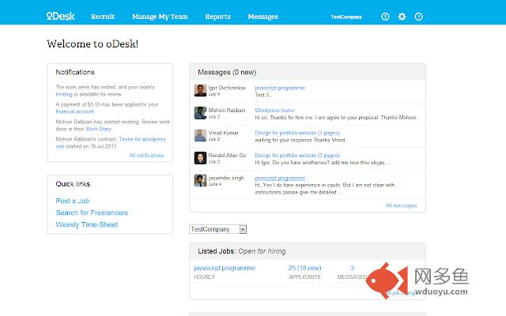Open the TestCompany account menu in header
The height and width of the screenshot is (316, 506).
[346, 17]
